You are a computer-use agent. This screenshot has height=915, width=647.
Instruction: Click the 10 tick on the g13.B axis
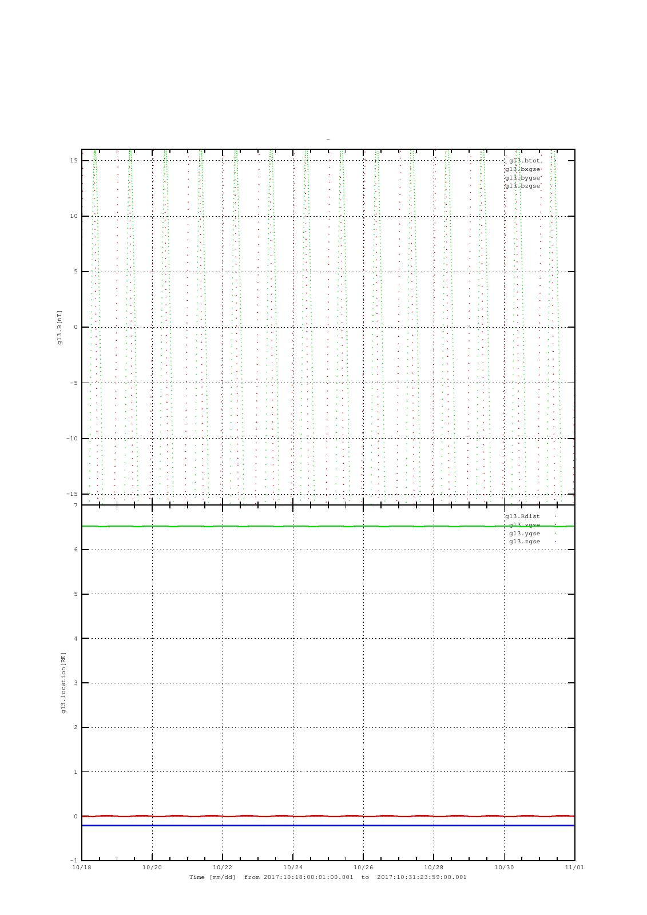74,216
